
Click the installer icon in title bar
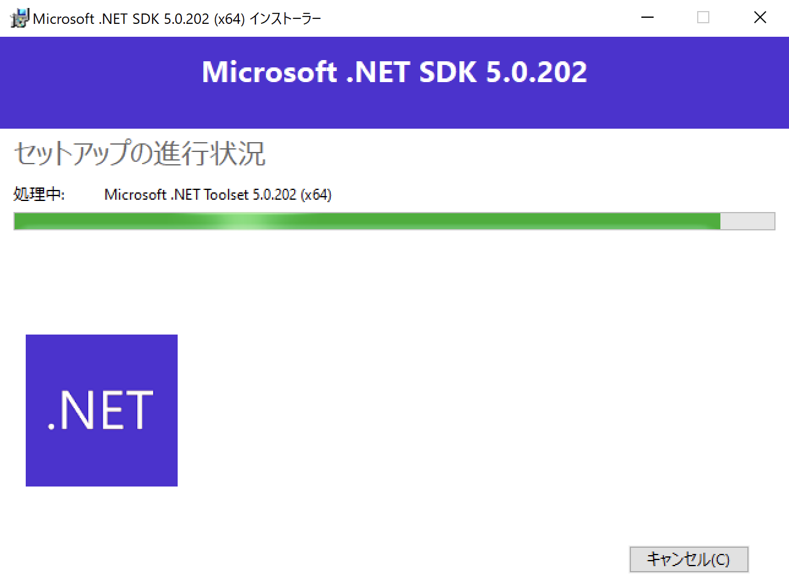(x=19, y=18)
